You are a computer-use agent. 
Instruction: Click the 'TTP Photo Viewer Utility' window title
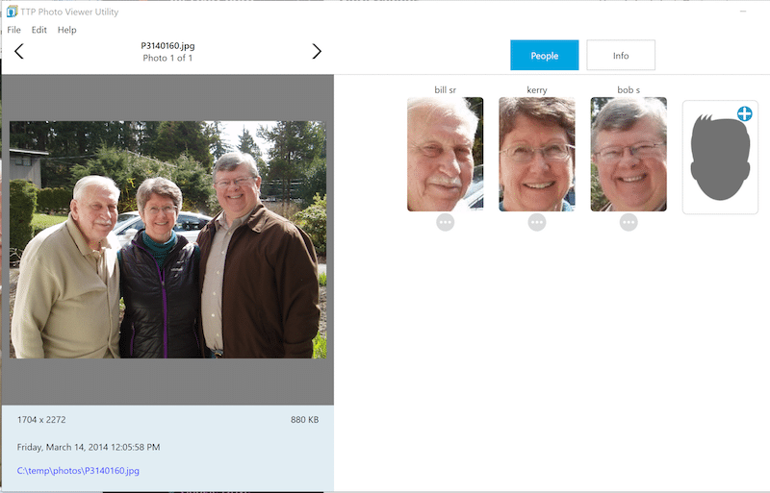(69, 12)
